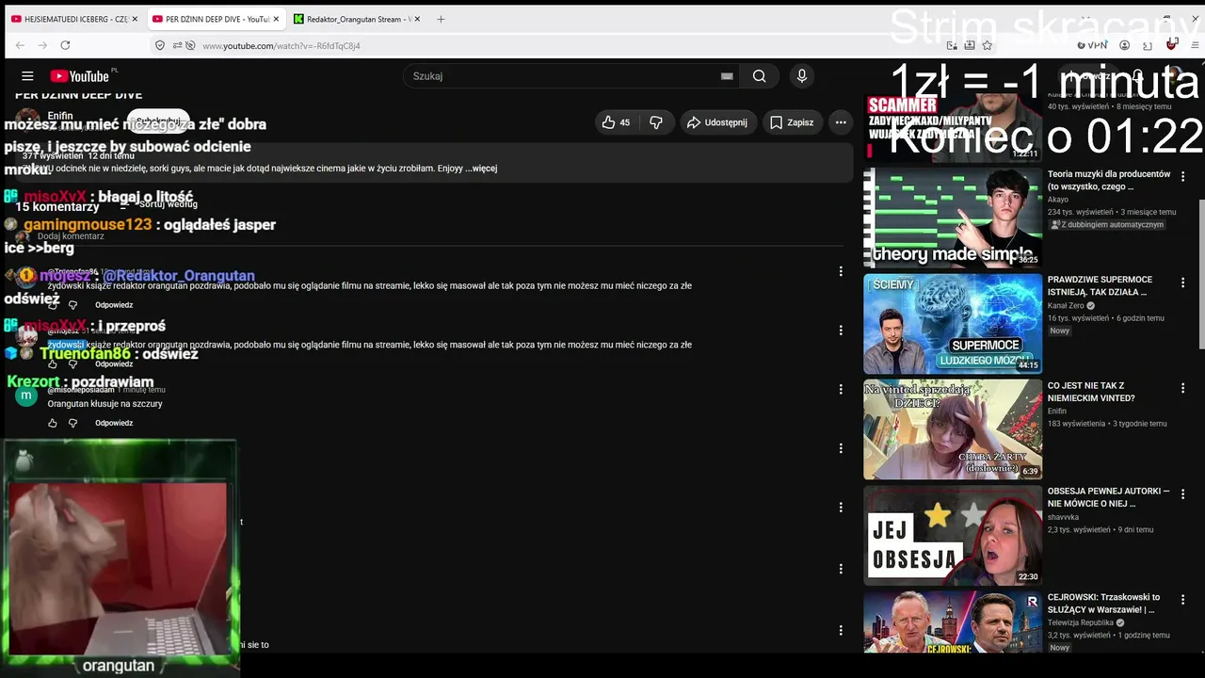1205x678 pixels.
Task: Visit the Telewizja Republika channel
Action: (1081, 622)
